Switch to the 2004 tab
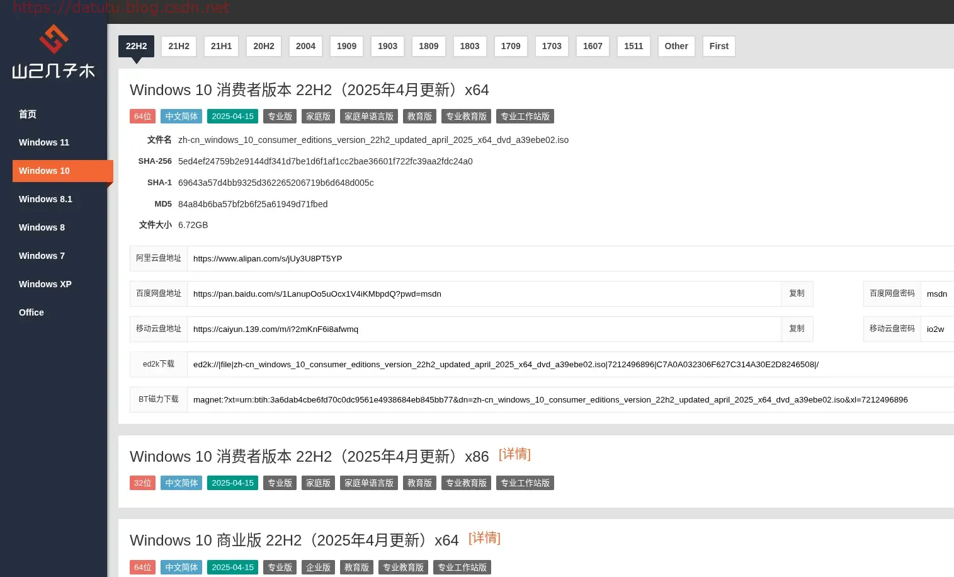This screenshot has width=954, height=577. [x=305, y=46]
